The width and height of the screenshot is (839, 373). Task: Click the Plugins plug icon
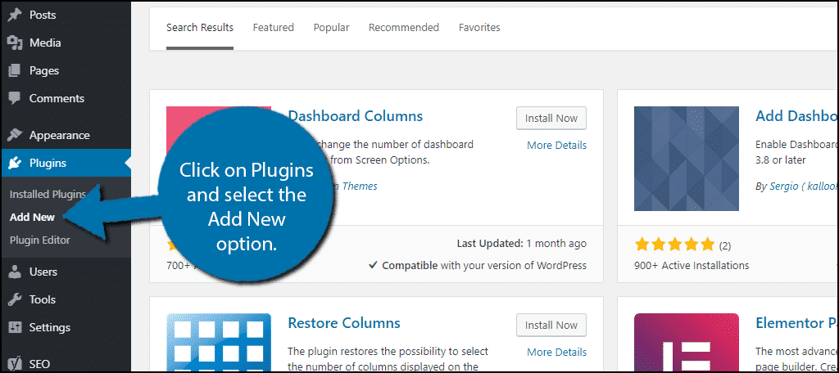pos(15,163)
